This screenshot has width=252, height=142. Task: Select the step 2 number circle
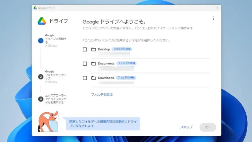point(41,77)
